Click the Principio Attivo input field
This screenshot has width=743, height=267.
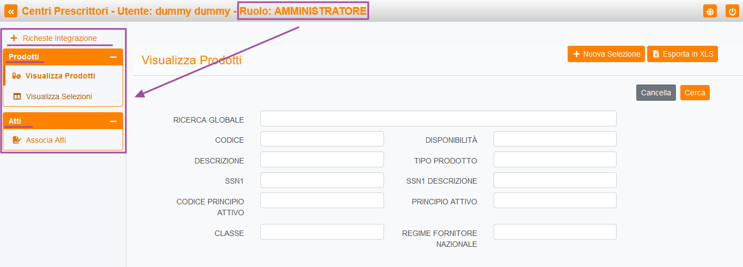click(555, 201)
